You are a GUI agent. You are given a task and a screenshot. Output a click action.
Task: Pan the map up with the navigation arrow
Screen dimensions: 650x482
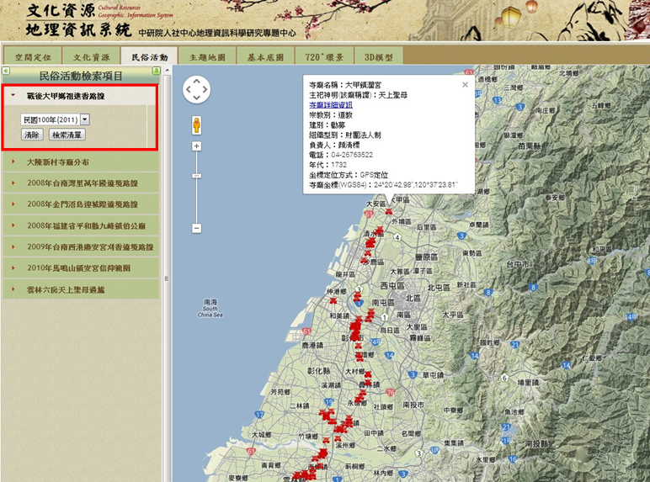(196, 80)
